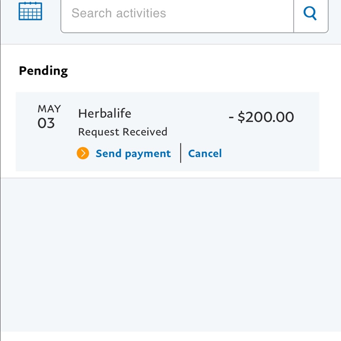Click the orange arrow beside Send payment

[x=83, y=153]
